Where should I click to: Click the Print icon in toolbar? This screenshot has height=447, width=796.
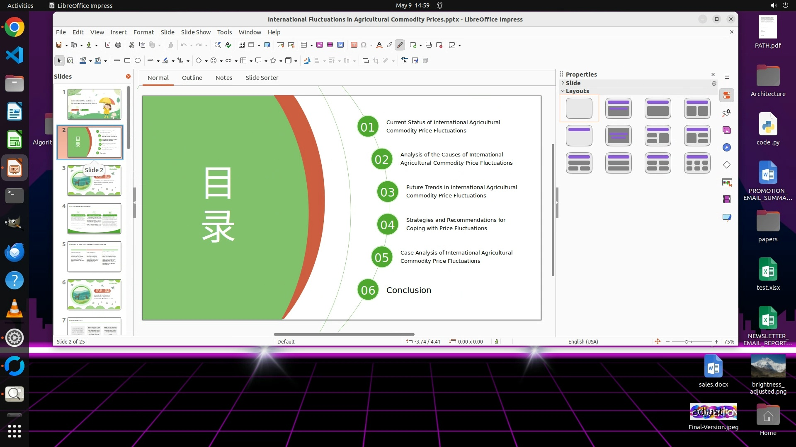[x=118, y=45]
